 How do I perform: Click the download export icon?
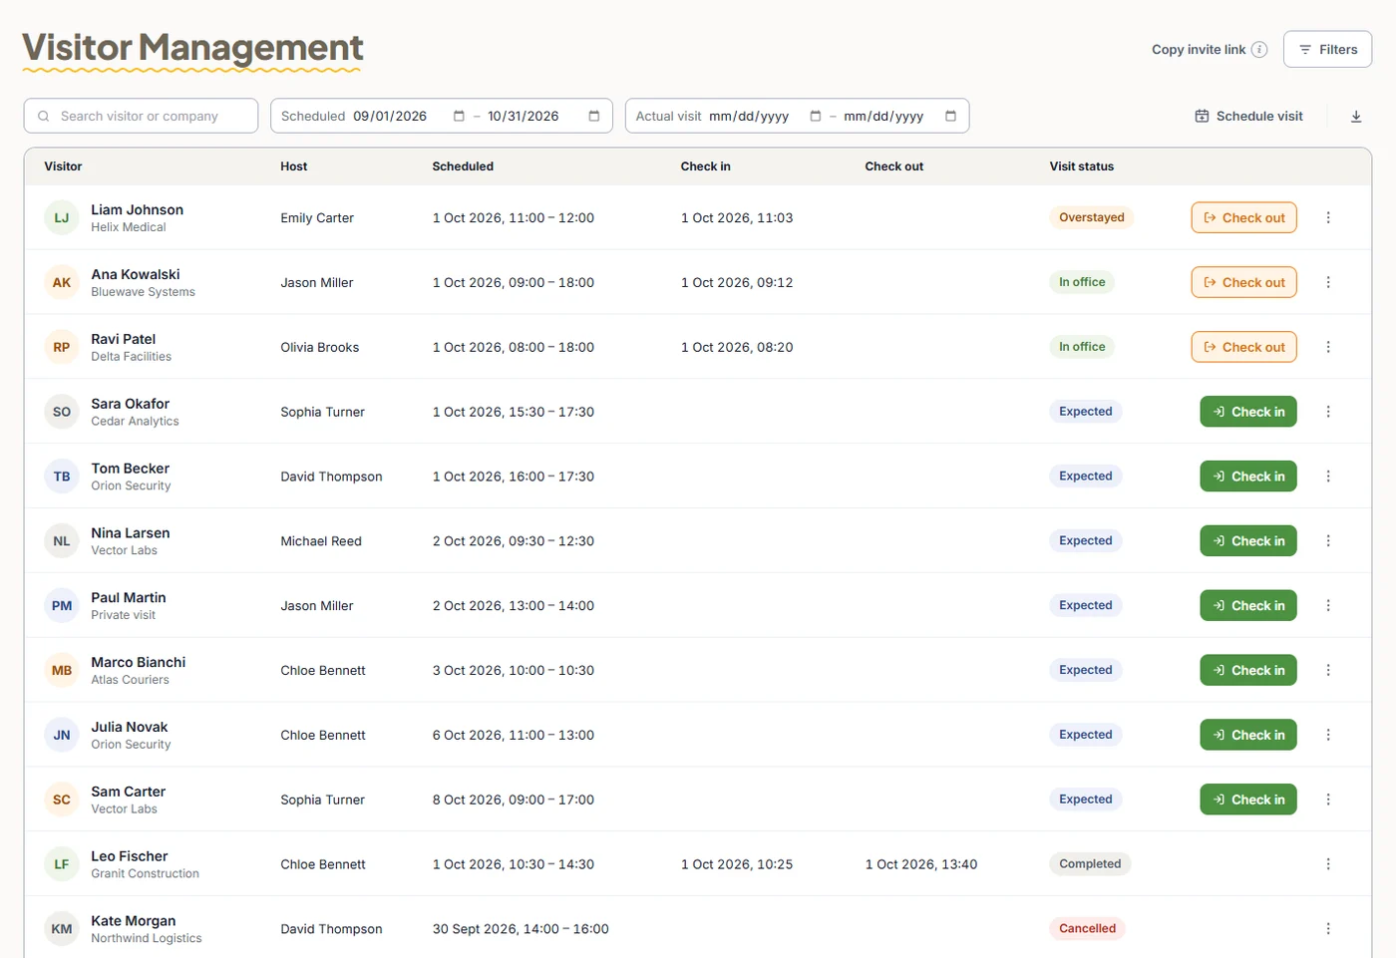(1356, 117)
